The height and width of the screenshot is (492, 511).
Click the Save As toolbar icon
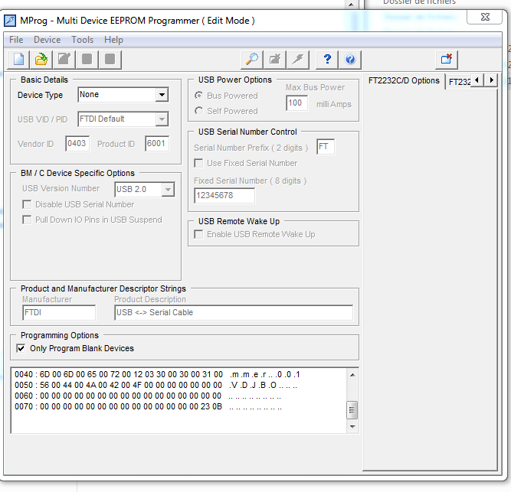[64, 60]
